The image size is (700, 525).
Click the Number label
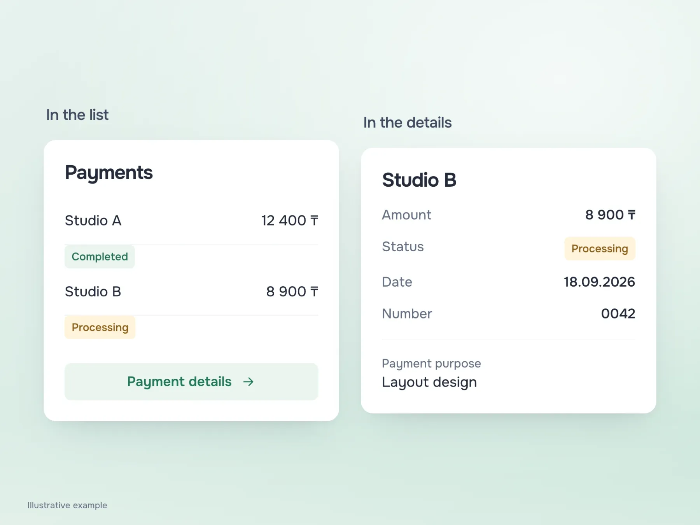coord(407,313)
